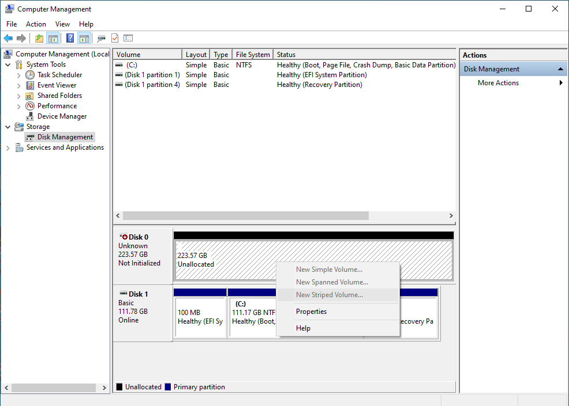Select New Spanned Volume context entry
Screen dimensions: 569x406
coord(338,282)
